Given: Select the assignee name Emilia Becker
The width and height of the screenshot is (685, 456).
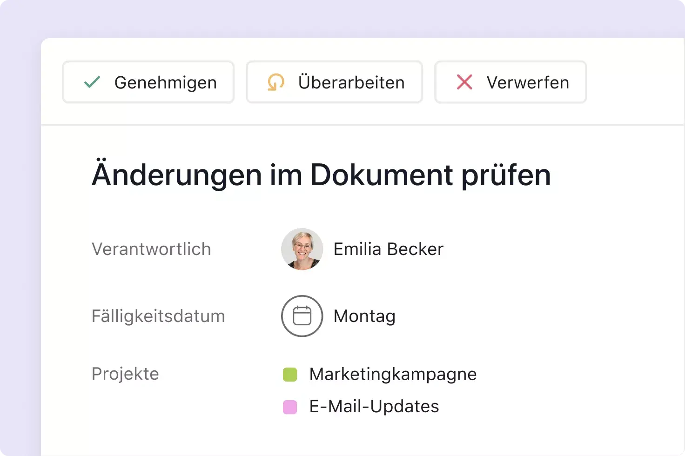Looking at the screenshot, I should (x=388, y=249).
